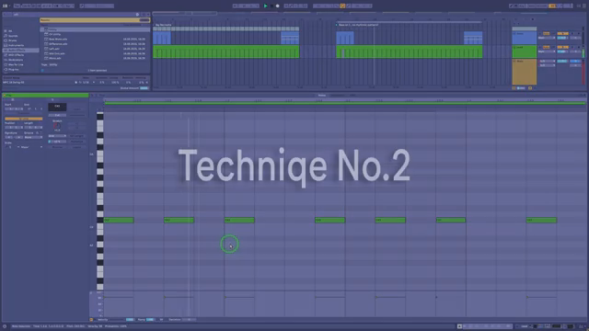
Task: Select the green Bass track header
Action: (x=525, y=51)
